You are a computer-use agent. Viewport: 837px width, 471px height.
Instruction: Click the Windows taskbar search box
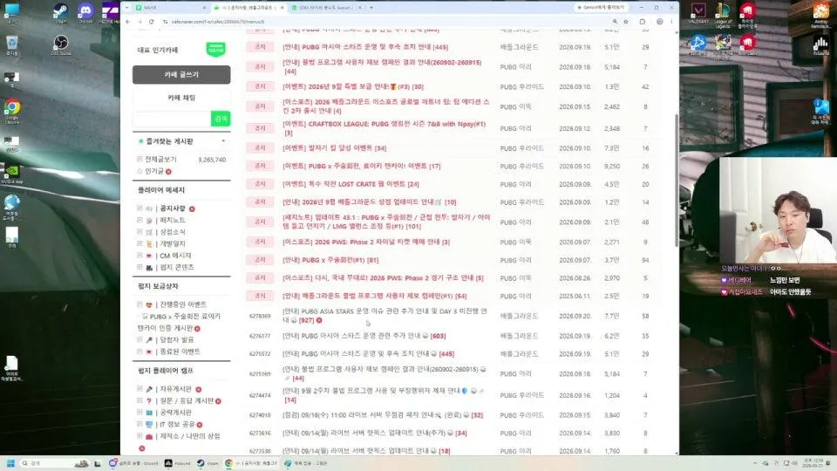(x=53, y=463)
